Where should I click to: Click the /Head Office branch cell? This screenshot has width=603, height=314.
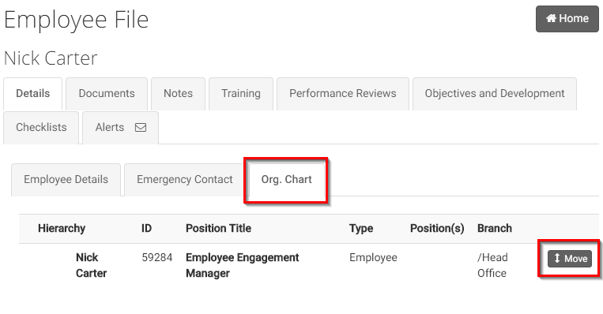[x=492, y=265]
